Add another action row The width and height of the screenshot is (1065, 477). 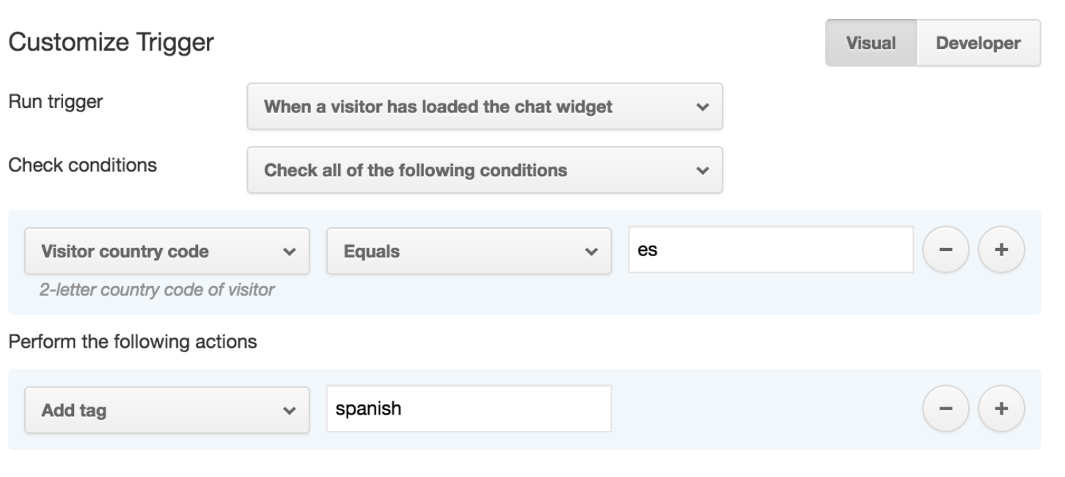click(1001, 409)
